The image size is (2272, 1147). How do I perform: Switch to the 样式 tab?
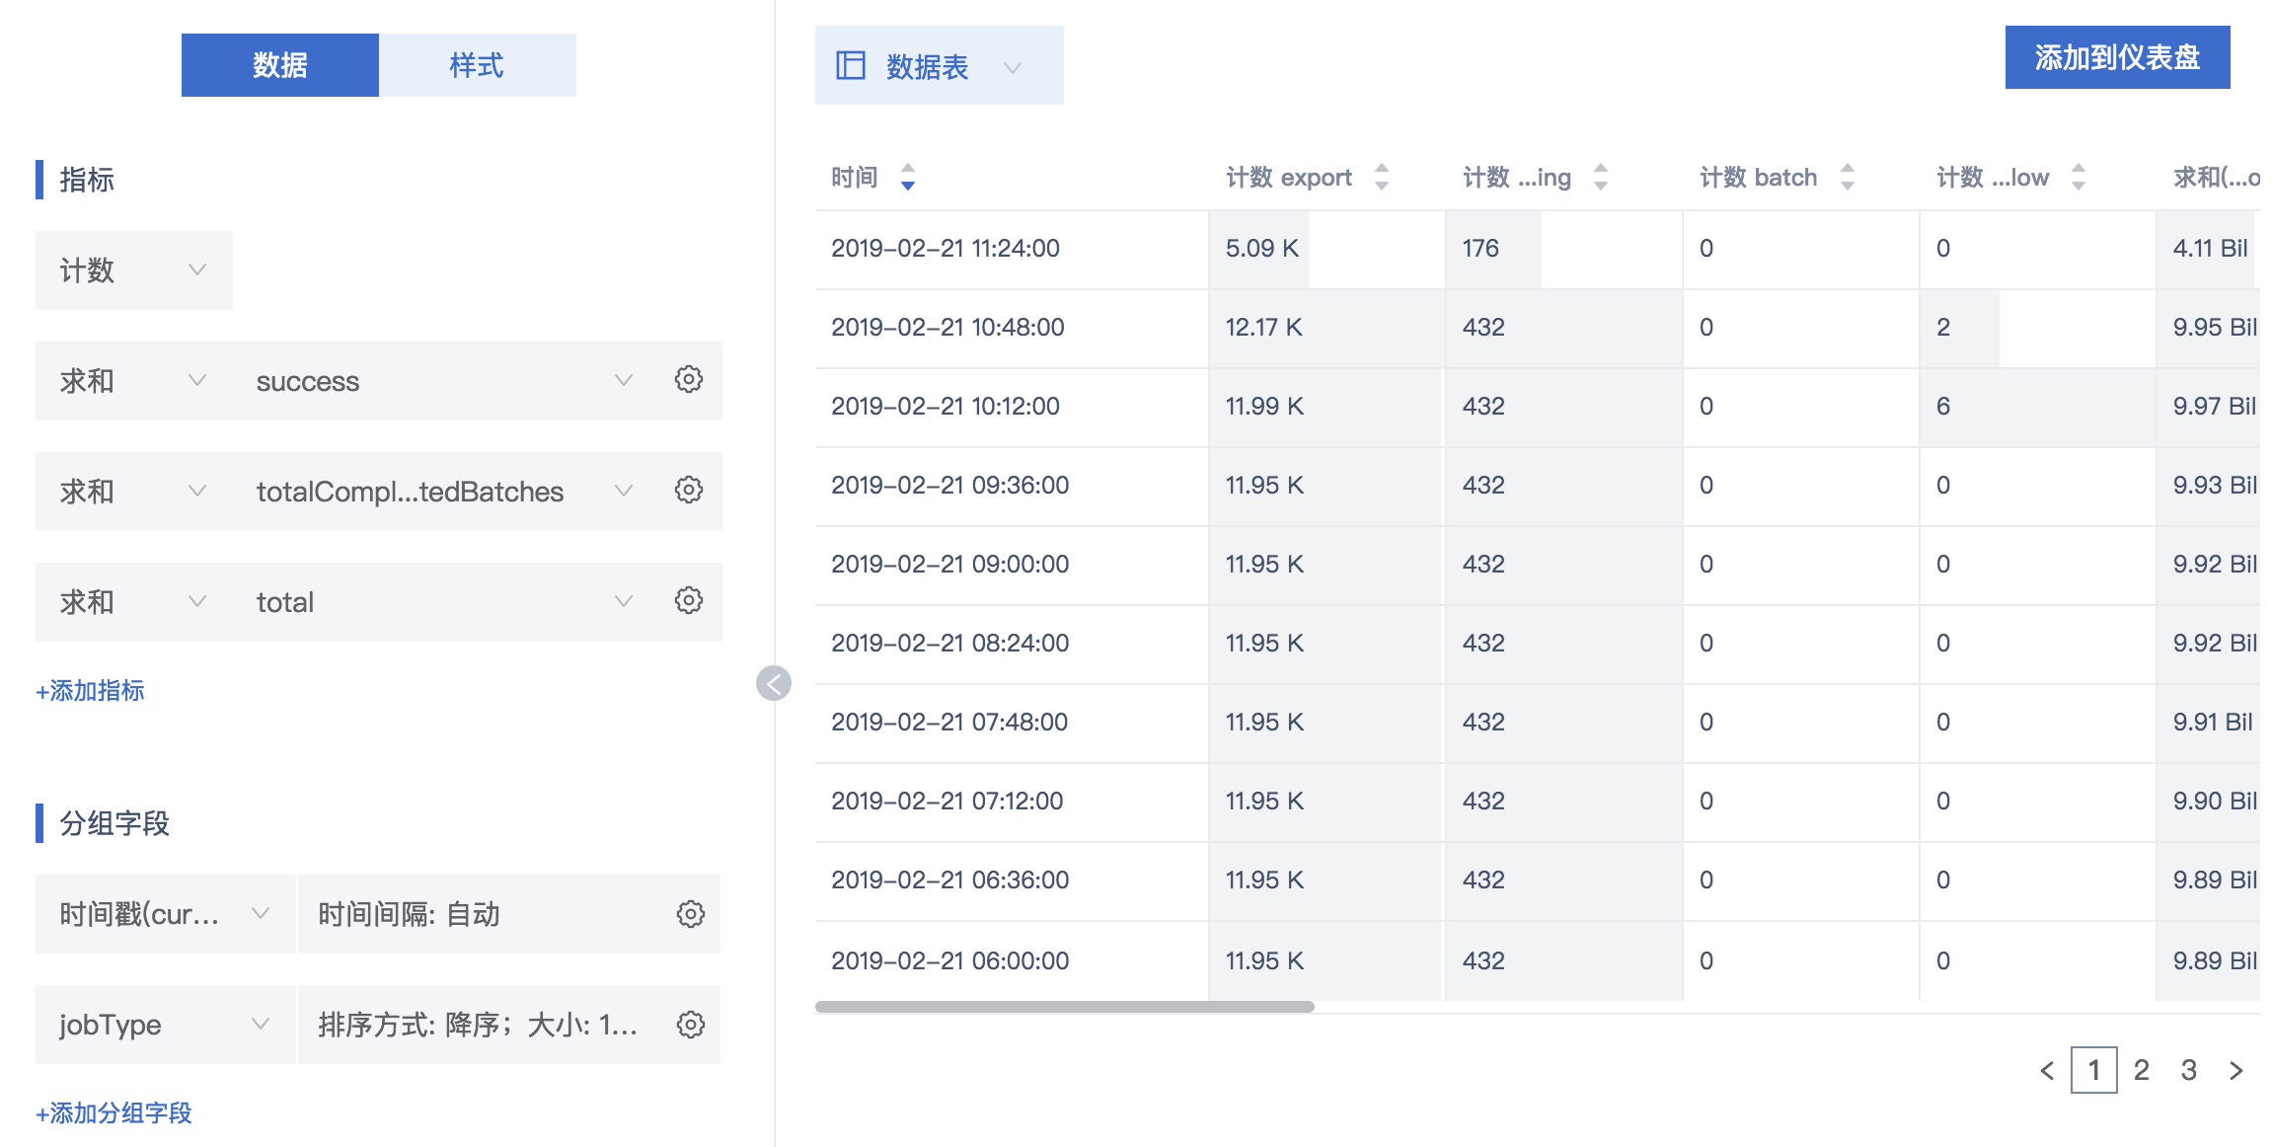478,65
